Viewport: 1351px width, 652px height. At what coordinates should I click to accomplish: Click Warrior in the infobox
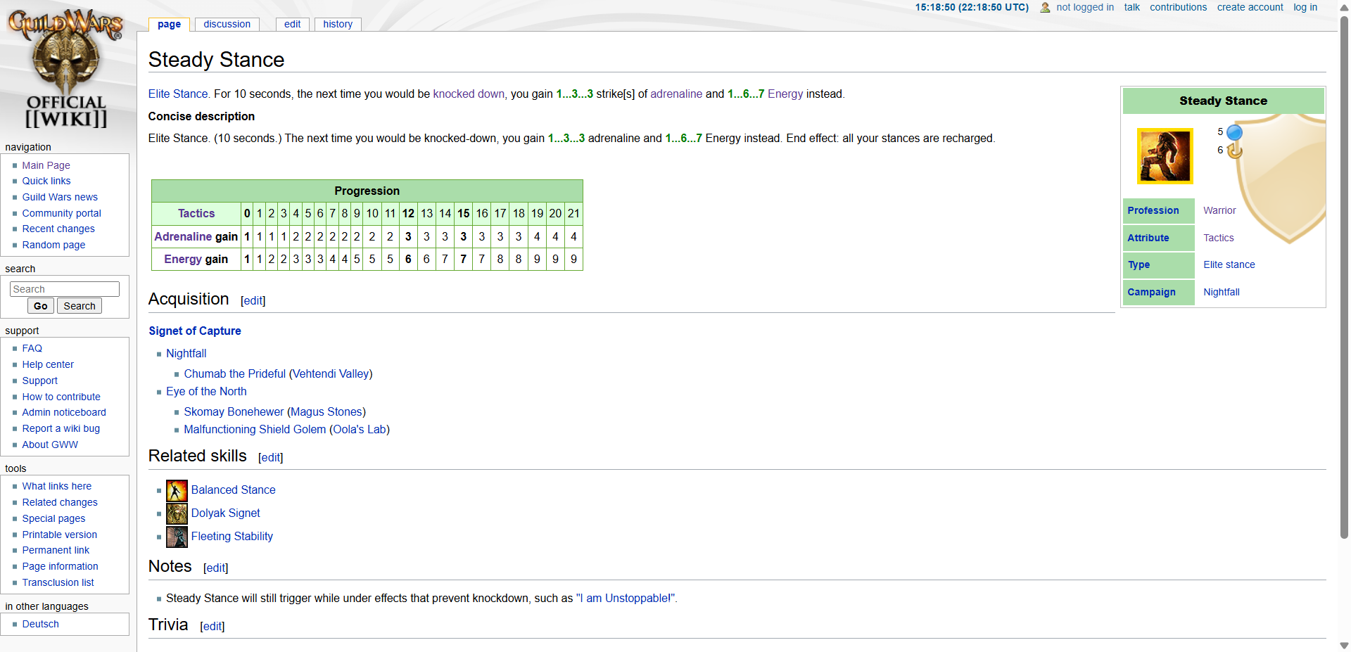click(1219, 210)
